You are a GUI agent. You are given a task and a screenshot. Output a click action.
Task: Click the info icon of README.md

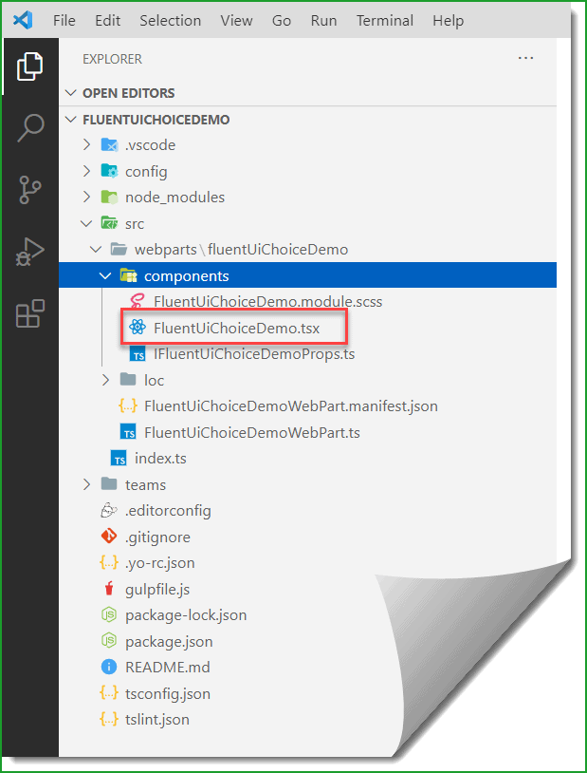109,667
